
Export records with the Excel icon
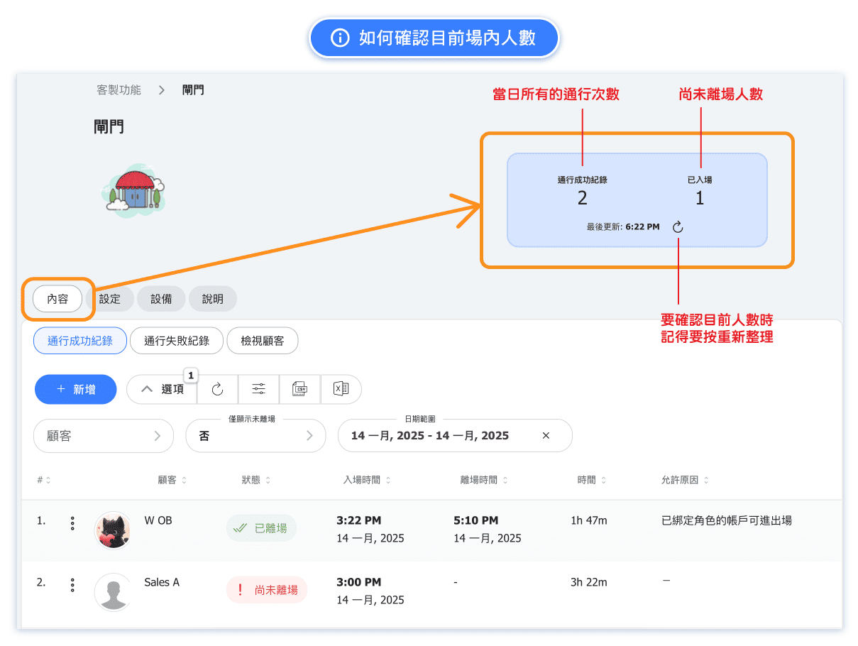tap(341, 389)
